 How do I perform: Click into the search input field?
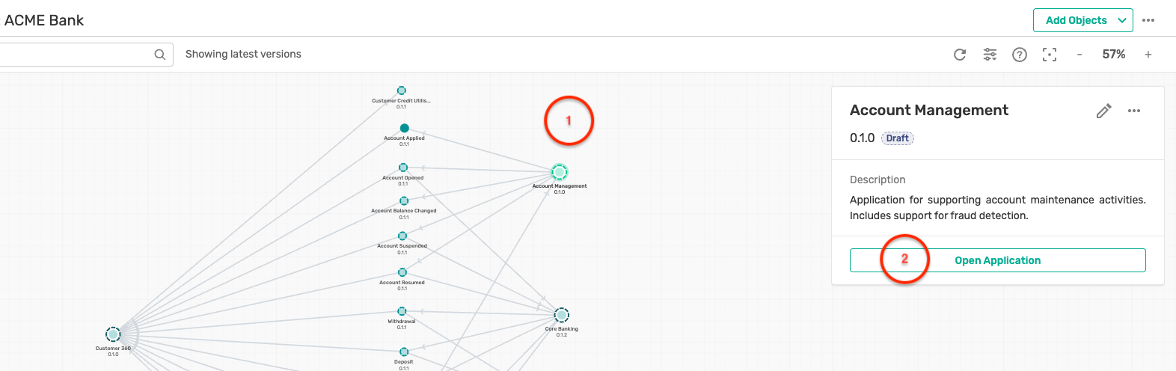(75, 55)
